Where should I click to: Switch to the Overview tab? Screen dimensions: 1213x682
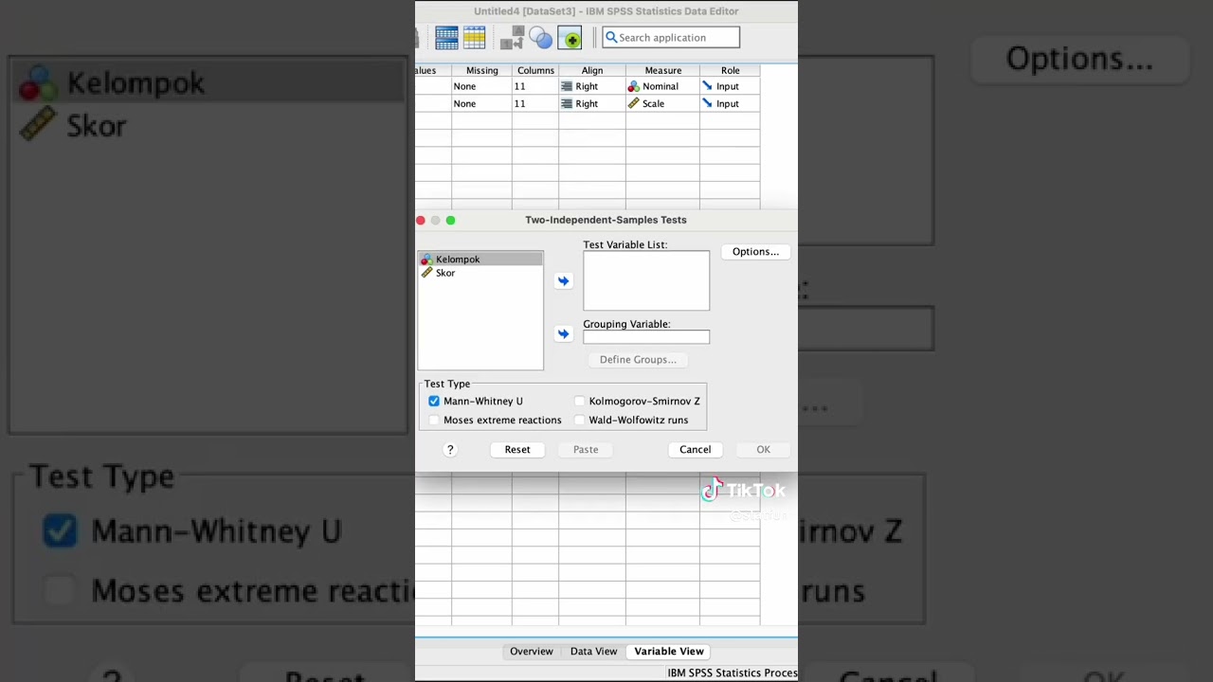[x=532, y=652]
